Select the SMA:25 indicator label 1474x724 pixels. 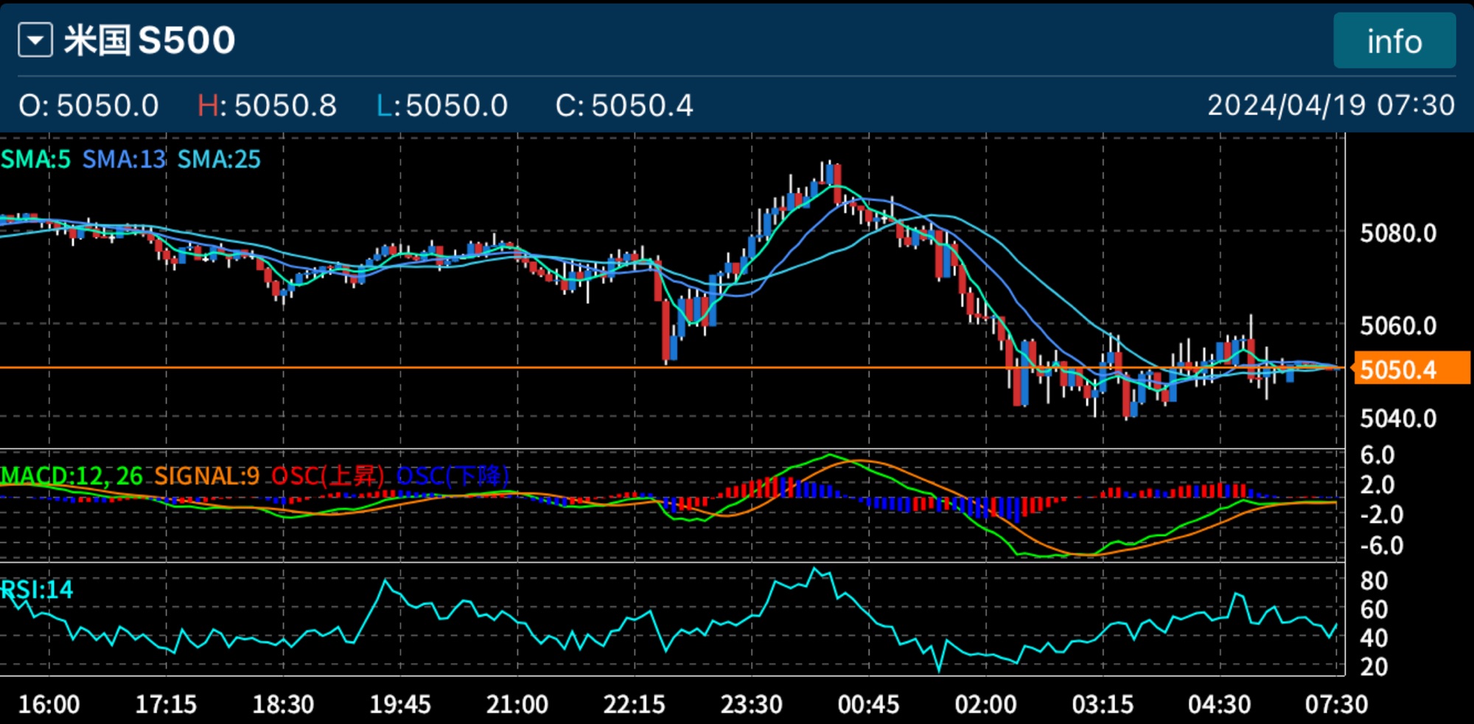[x=219, y=159]
